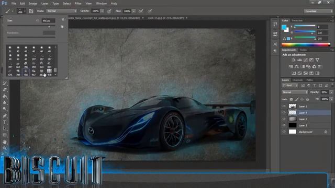Select the Horizontal Type tool

5,122
